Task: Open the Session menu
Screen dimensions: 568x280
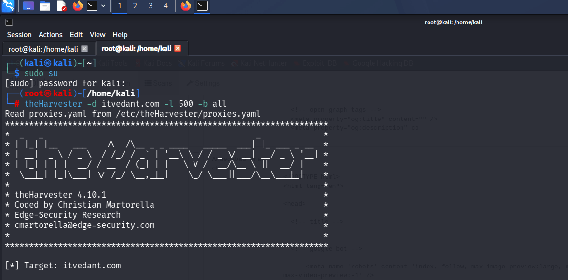Action: [20, 35]
